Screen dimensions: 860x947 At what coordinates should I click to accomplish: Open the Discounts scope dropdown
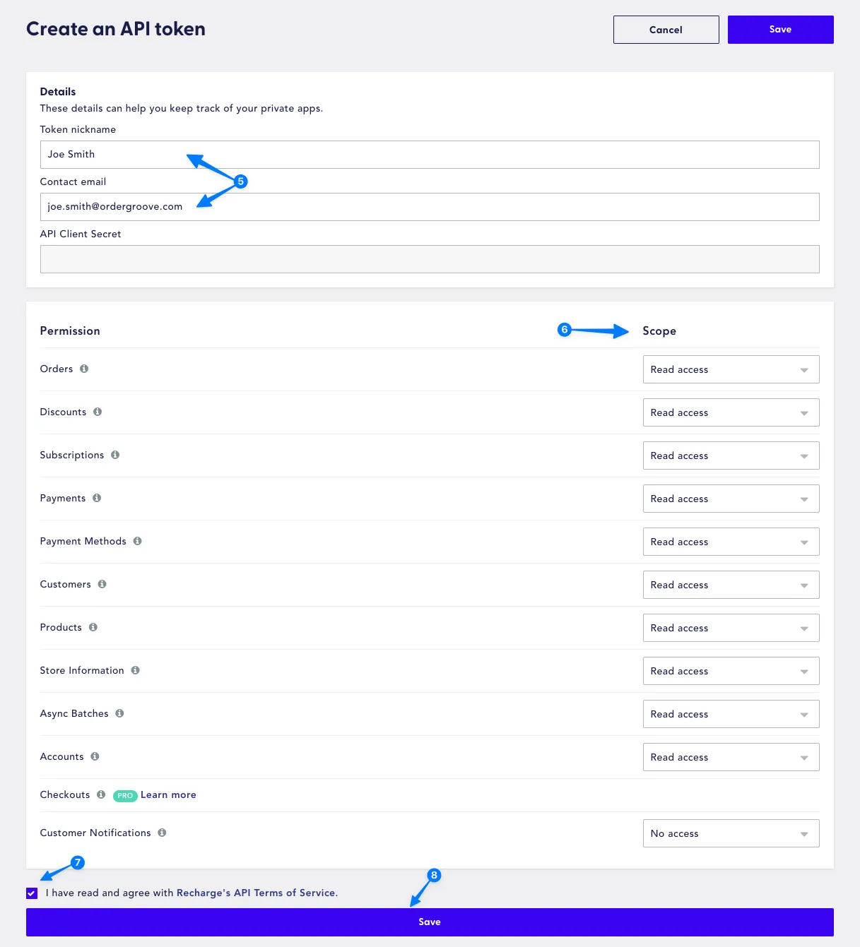[731, 412]
